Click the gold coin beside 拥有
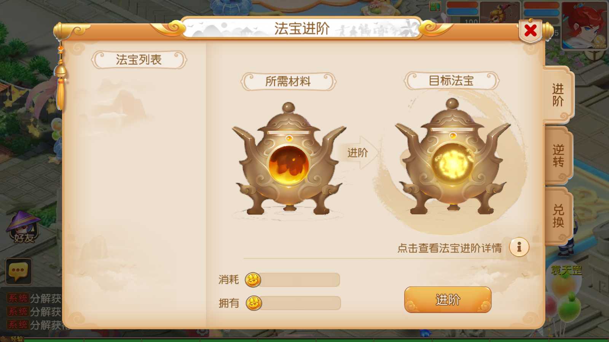609x342 pixels. 253,303
